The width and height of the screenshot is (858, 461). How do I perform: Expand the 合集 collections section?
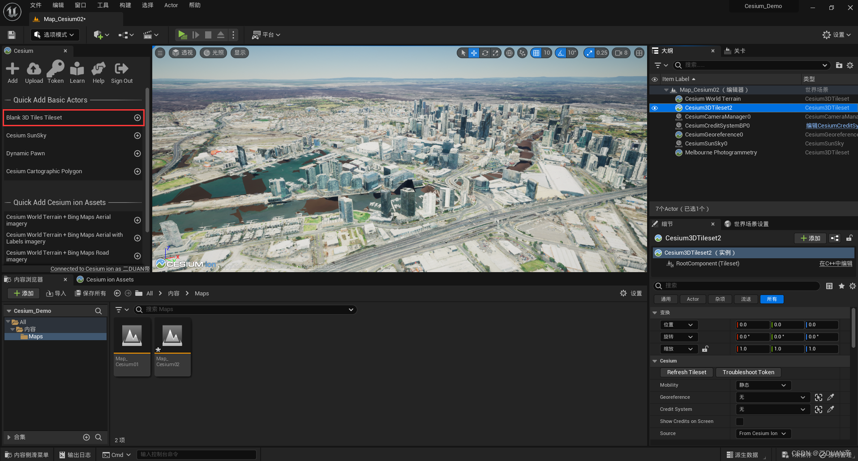coord(9,437)
